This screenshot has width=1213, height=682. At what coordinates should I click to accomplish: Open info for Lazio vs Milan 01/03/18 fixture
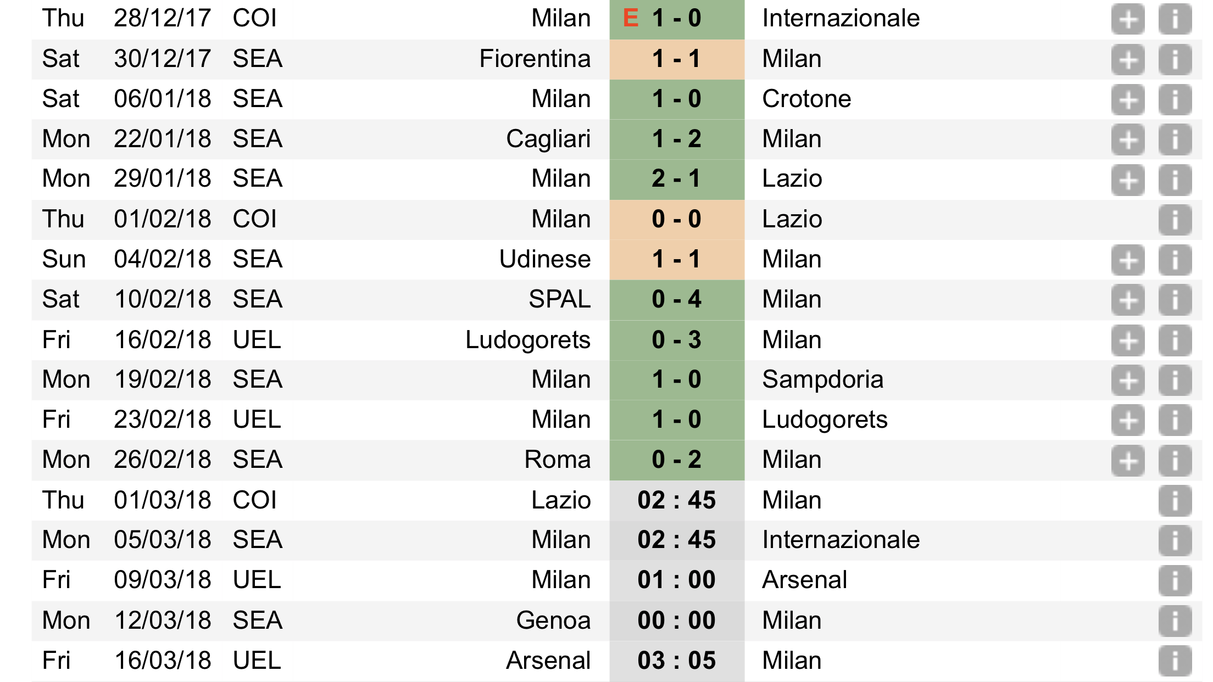click(1175, 501)
